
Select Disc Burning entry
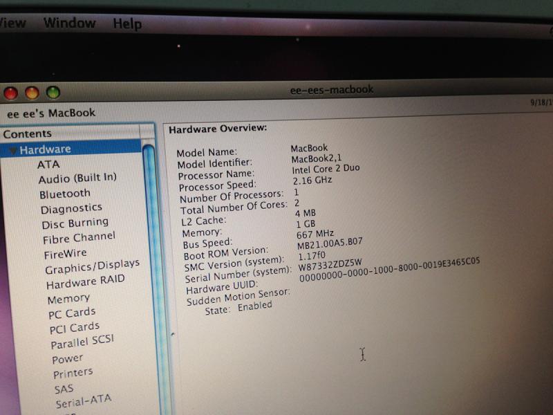[75, 223]
